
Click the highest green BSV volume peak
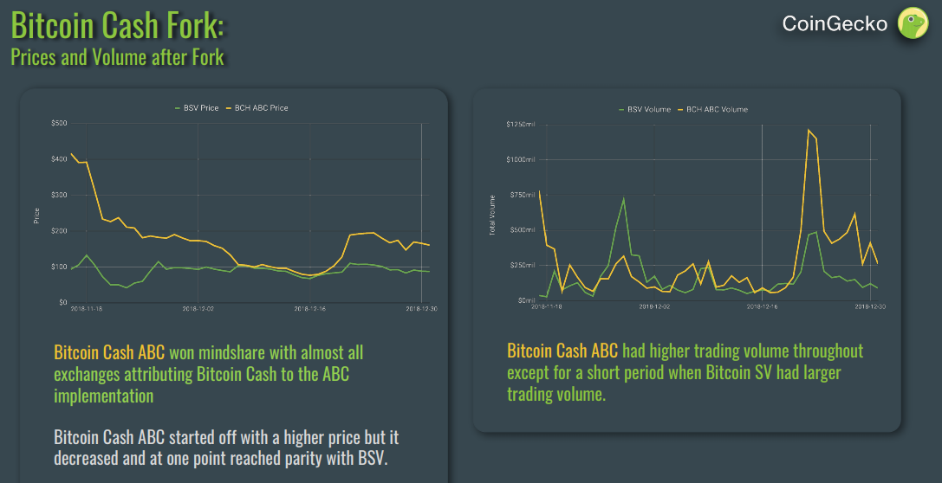click(624, 199)
